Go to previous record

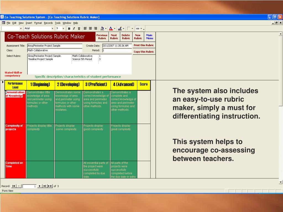coord(19,186)
